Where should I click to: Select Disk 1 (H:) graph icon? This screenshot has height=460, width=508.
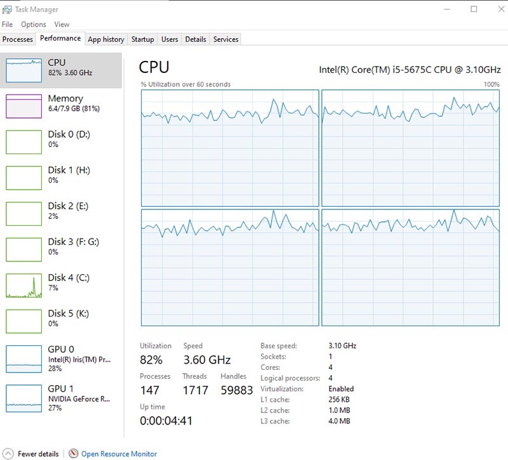23,178
